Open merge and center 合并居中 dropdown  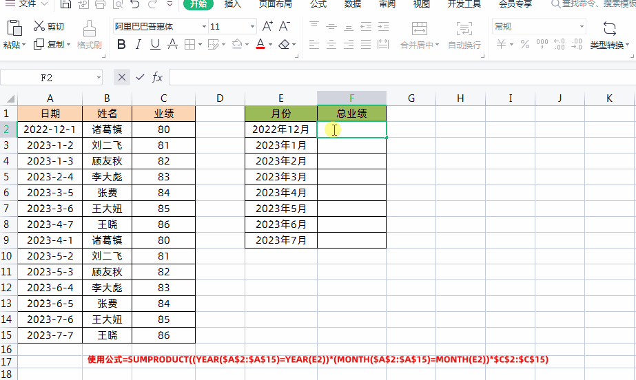point(438,45)
